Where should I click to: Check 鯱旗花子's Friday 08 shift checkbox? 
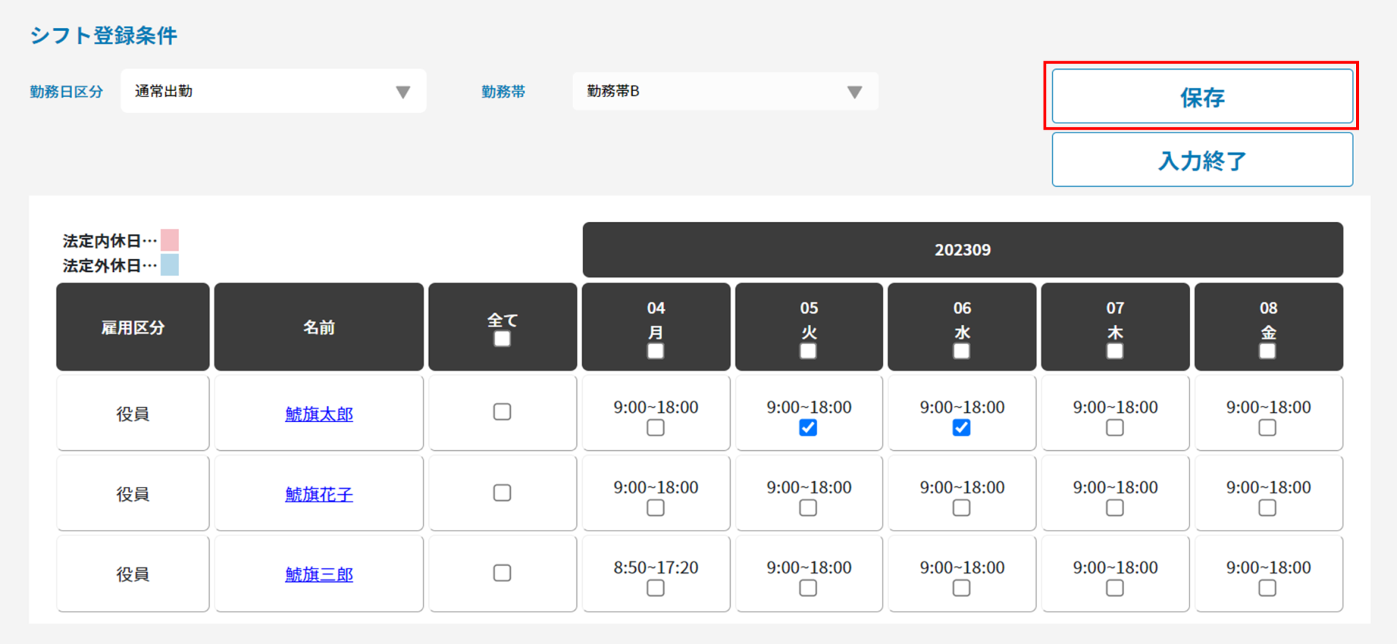point(1267,508)
